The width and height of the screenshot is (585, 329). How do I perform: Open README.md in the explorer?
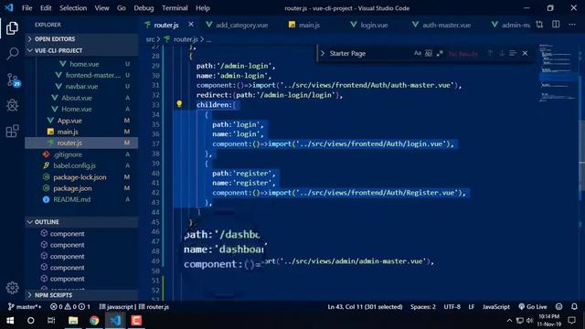71,199
